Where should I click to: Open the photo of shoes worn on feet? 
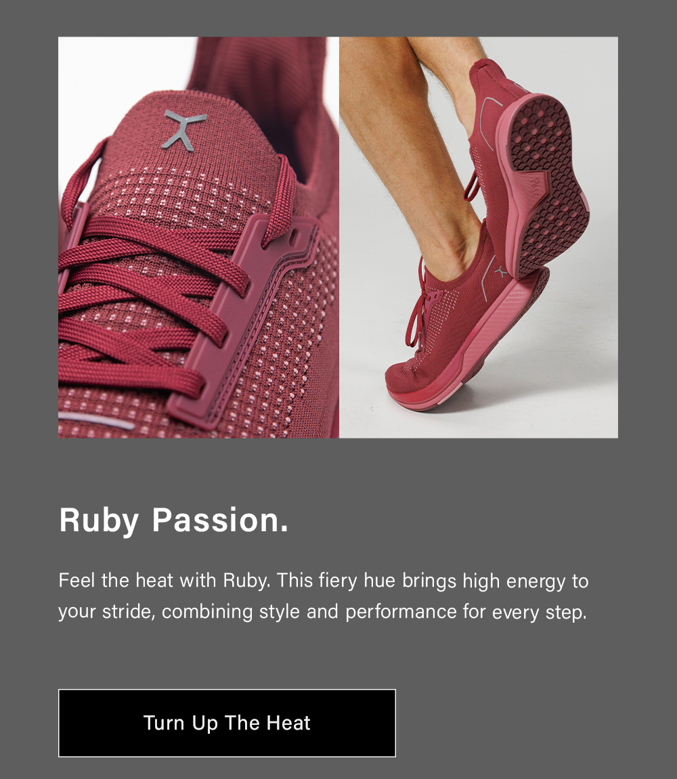[x=479, y=238]
